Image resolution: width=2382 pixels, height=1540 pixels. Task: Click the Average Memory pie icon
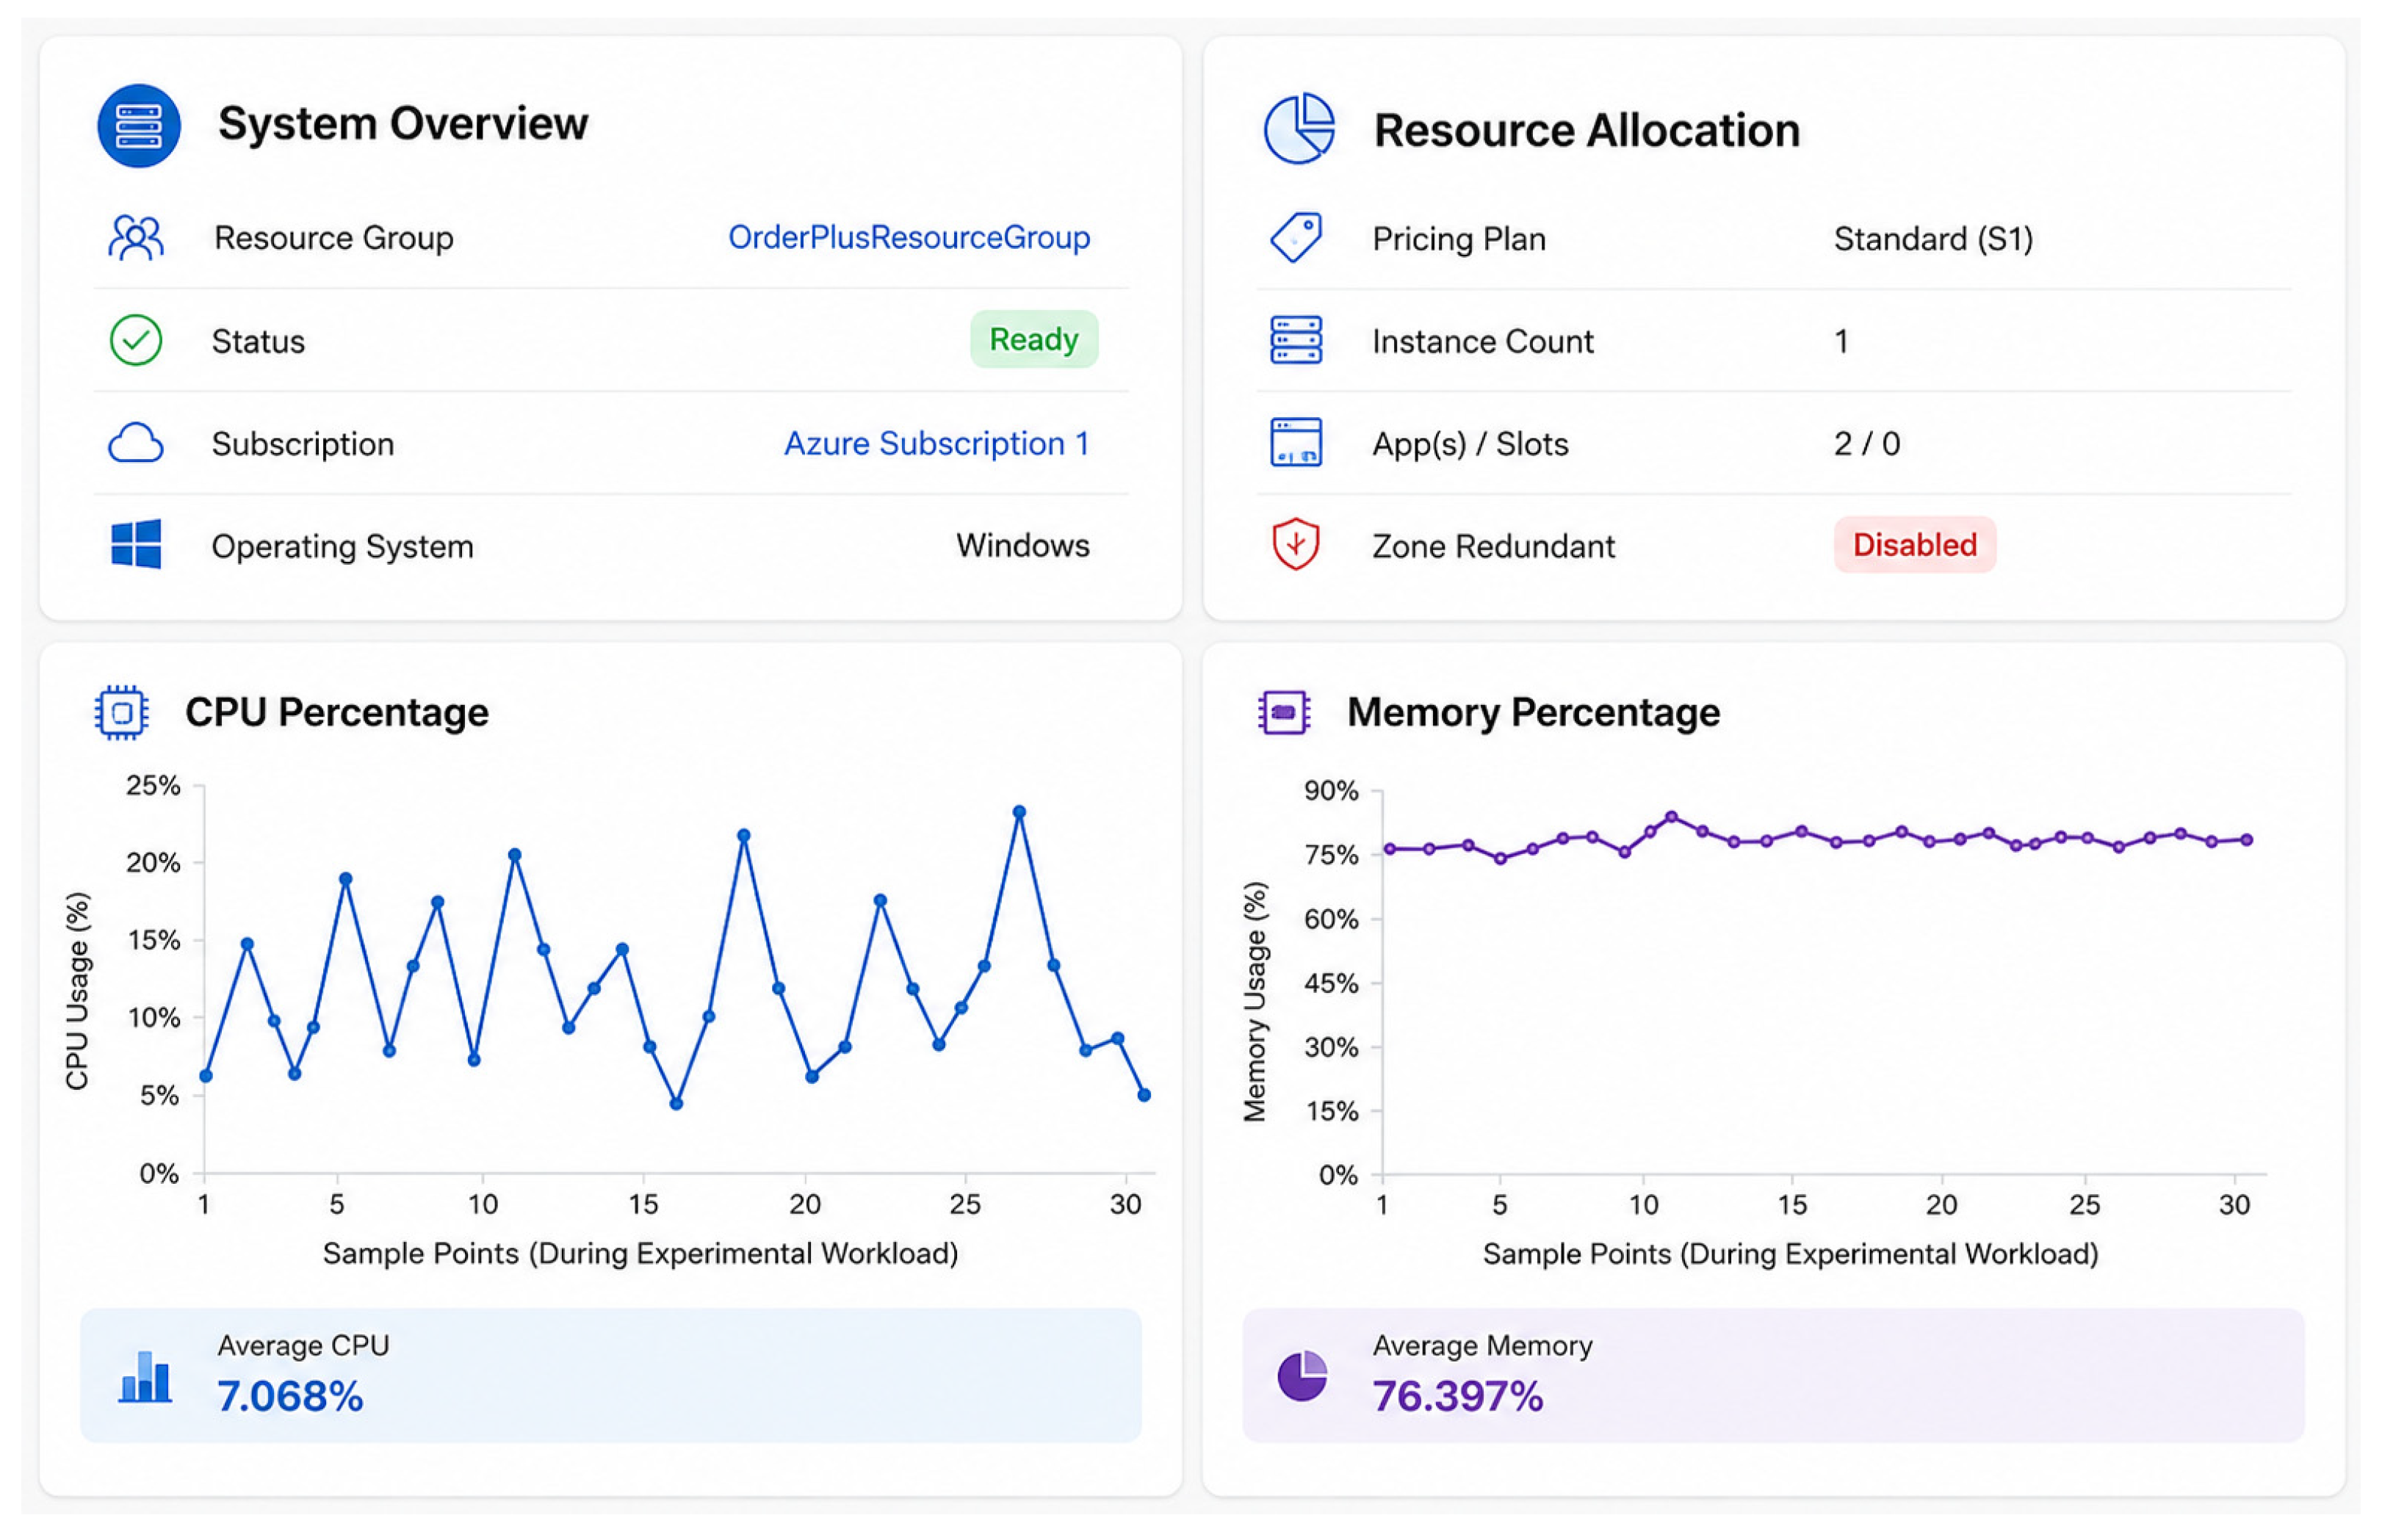[1302, 1378]
